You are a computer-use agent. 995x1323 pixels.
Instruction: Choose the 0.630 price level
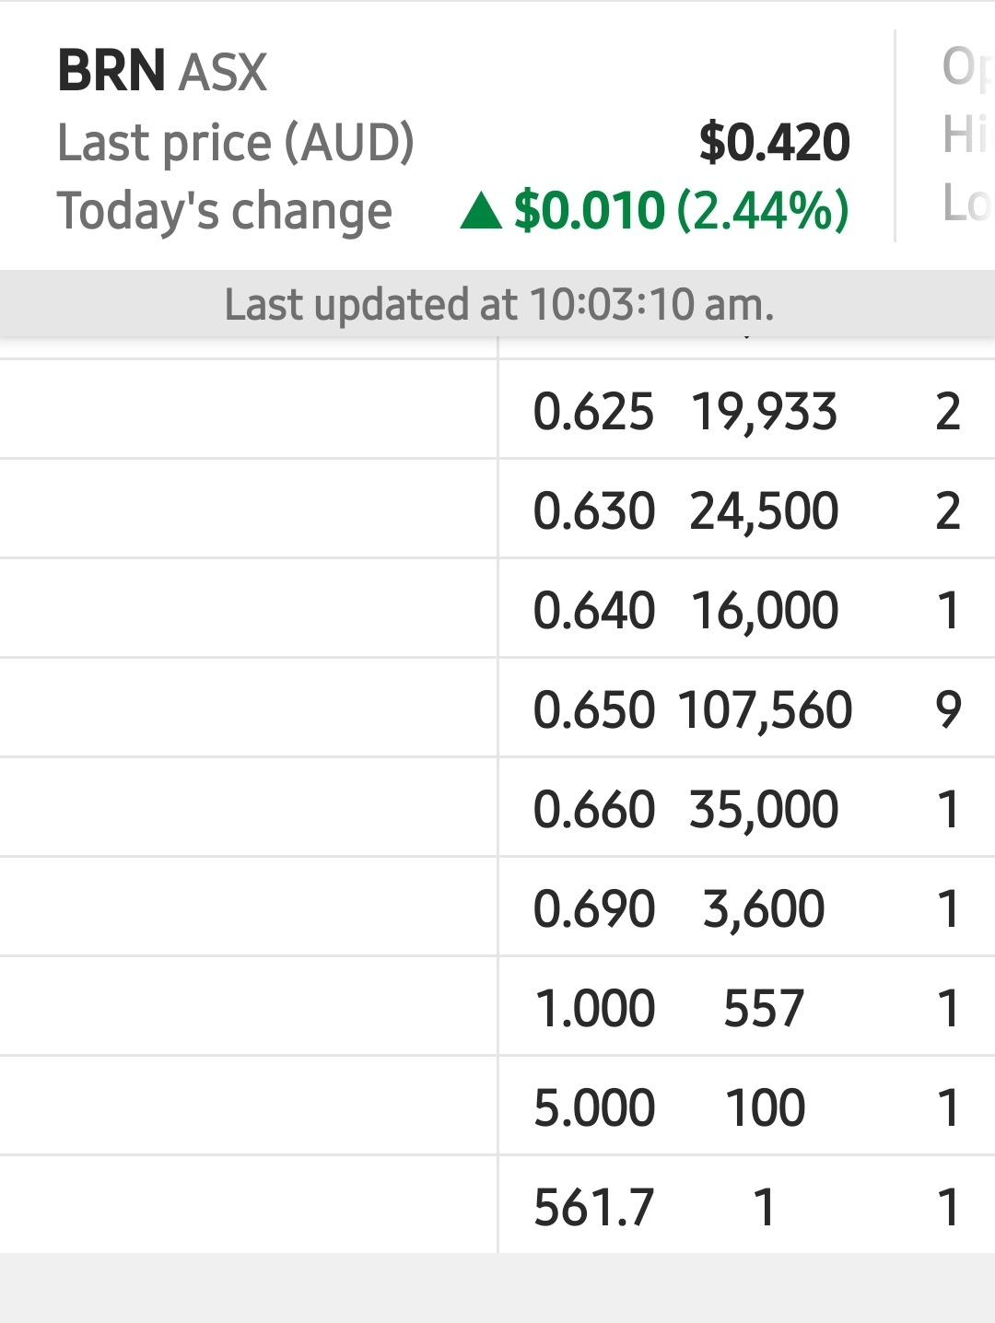coord(593,510)
